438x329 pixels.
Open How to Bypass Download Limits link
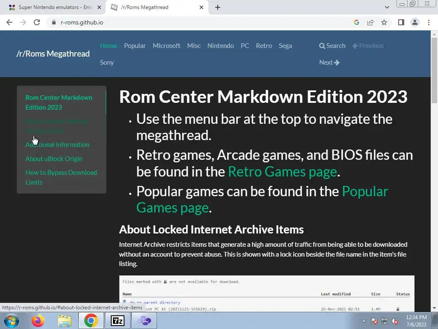pyautogui.click(x=61, y=177)
